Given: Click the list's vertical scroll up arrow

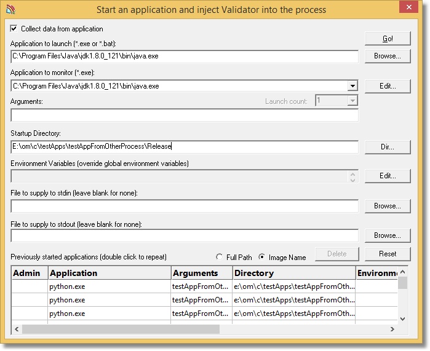Looking at the screenshot, I should [x=402, y=272].
